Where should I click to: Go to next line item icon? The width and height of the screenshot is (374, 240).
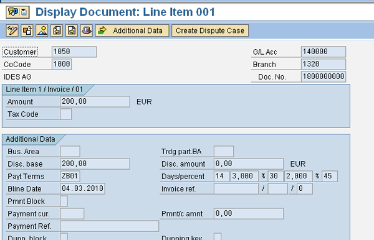point(72,30)
